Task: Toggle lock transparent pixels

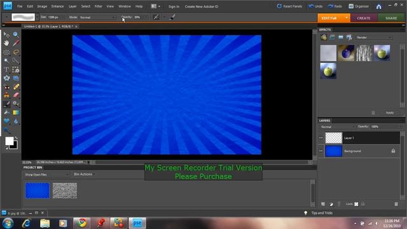Action: pyautogui.click(x=356, y=204)
